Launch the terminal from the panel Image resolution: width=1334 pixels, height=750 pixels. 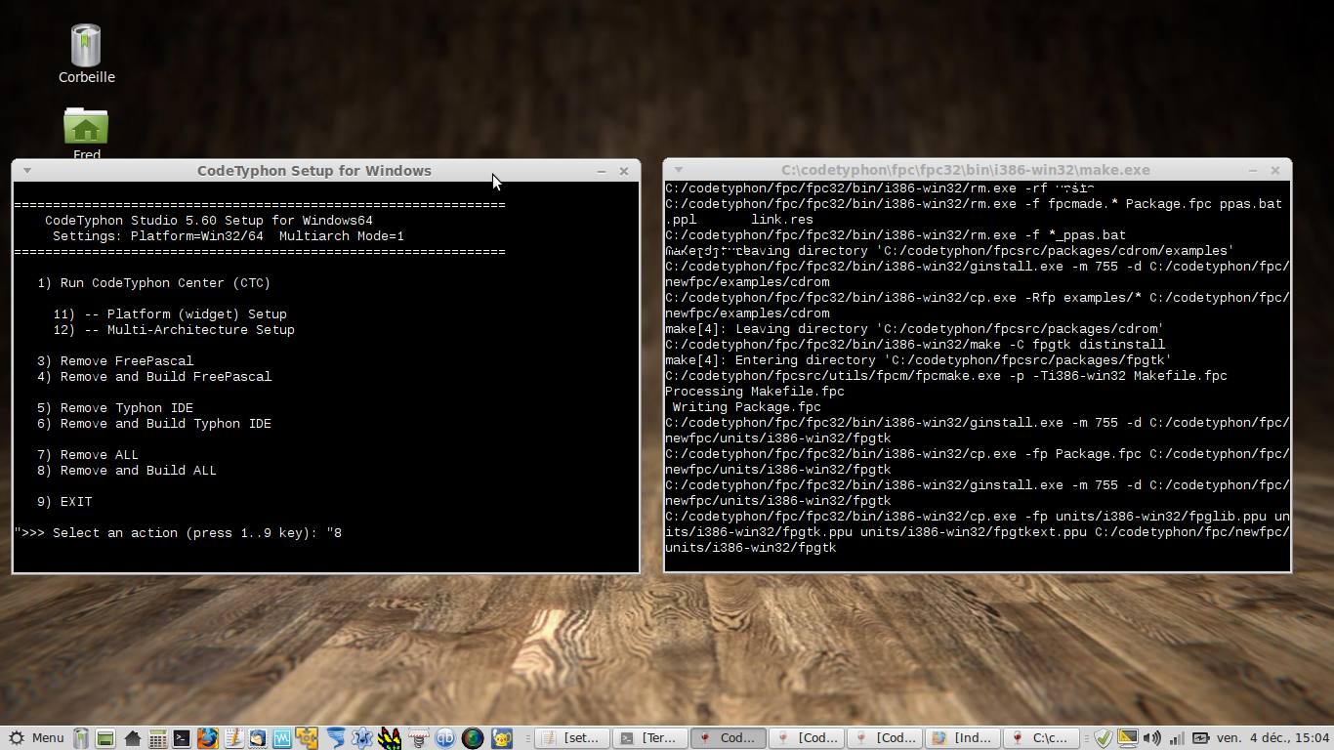click(182, 738)
